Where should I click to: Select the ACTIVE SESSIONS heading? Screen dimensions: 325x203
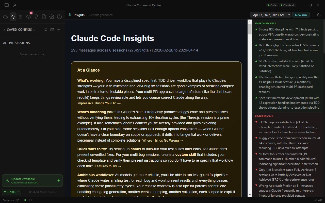pyautogui.click(x=17, y=43)
